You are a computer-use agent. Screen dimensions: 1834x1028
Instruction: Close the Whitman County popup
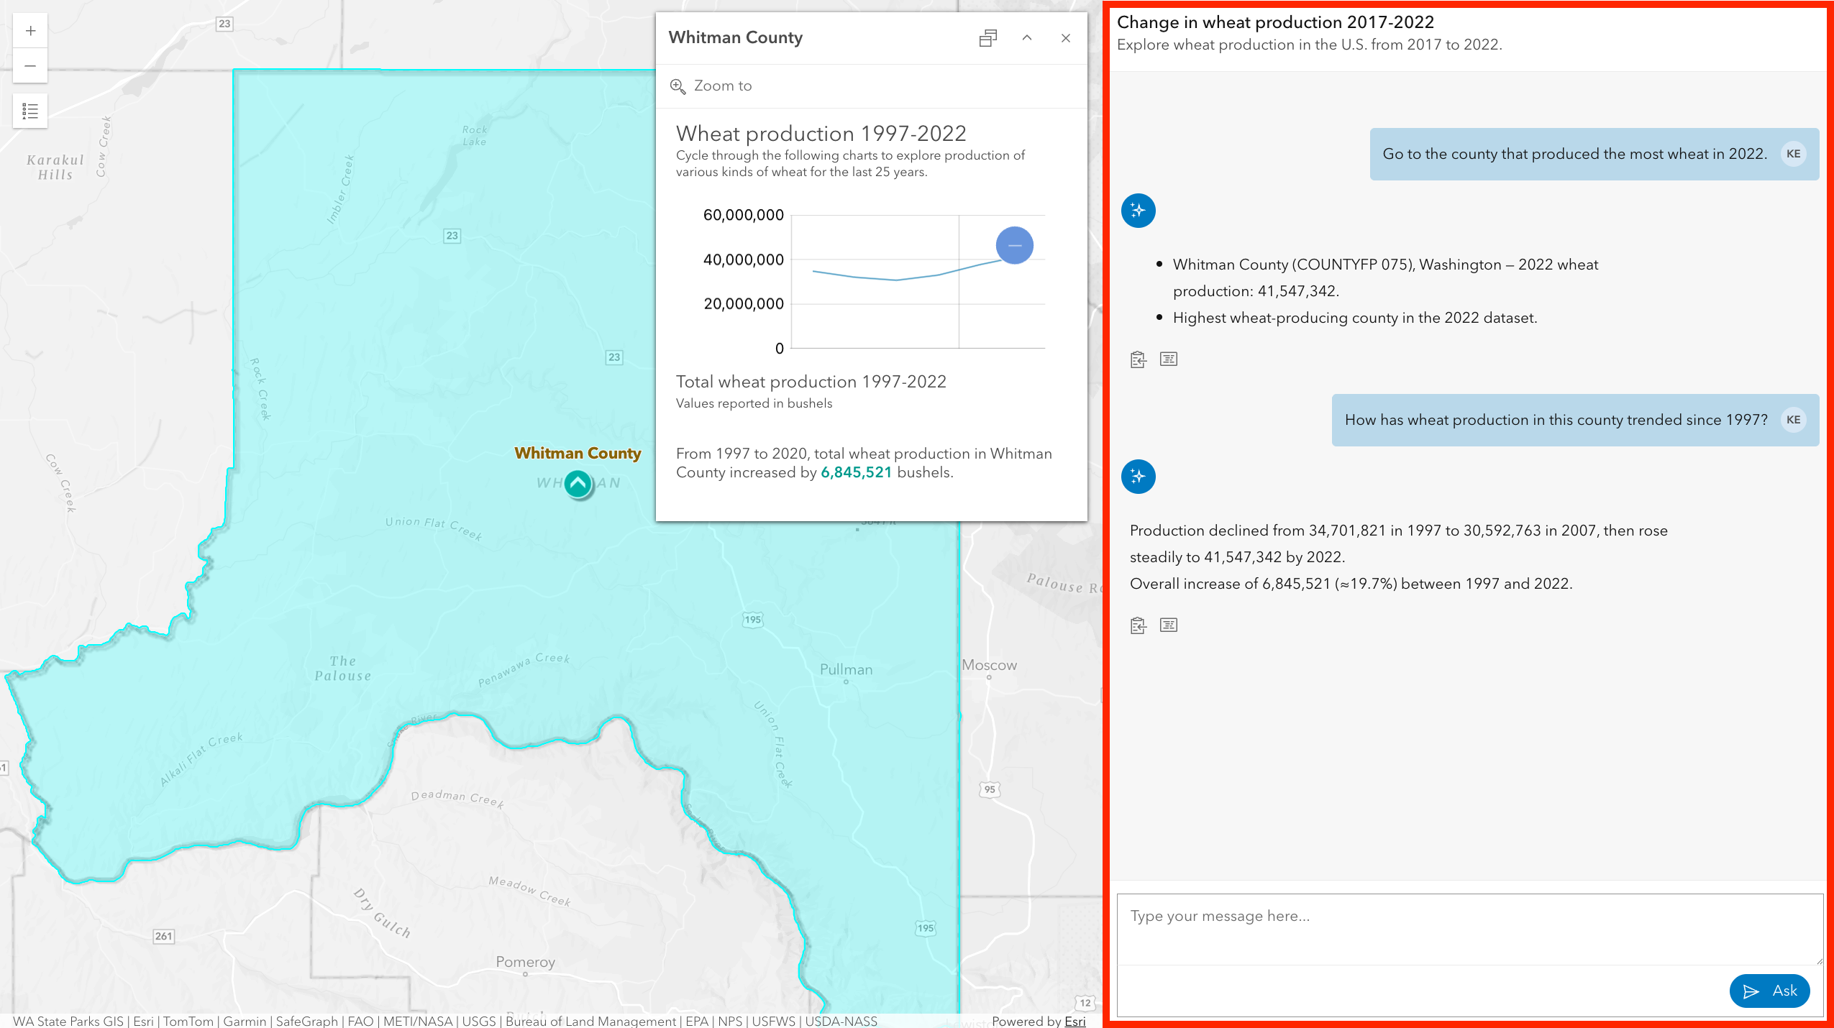[x=1065, y=38]
